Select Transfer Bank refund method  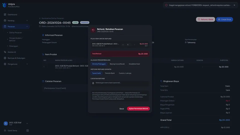pyautogui.click(x=110, y=73)
